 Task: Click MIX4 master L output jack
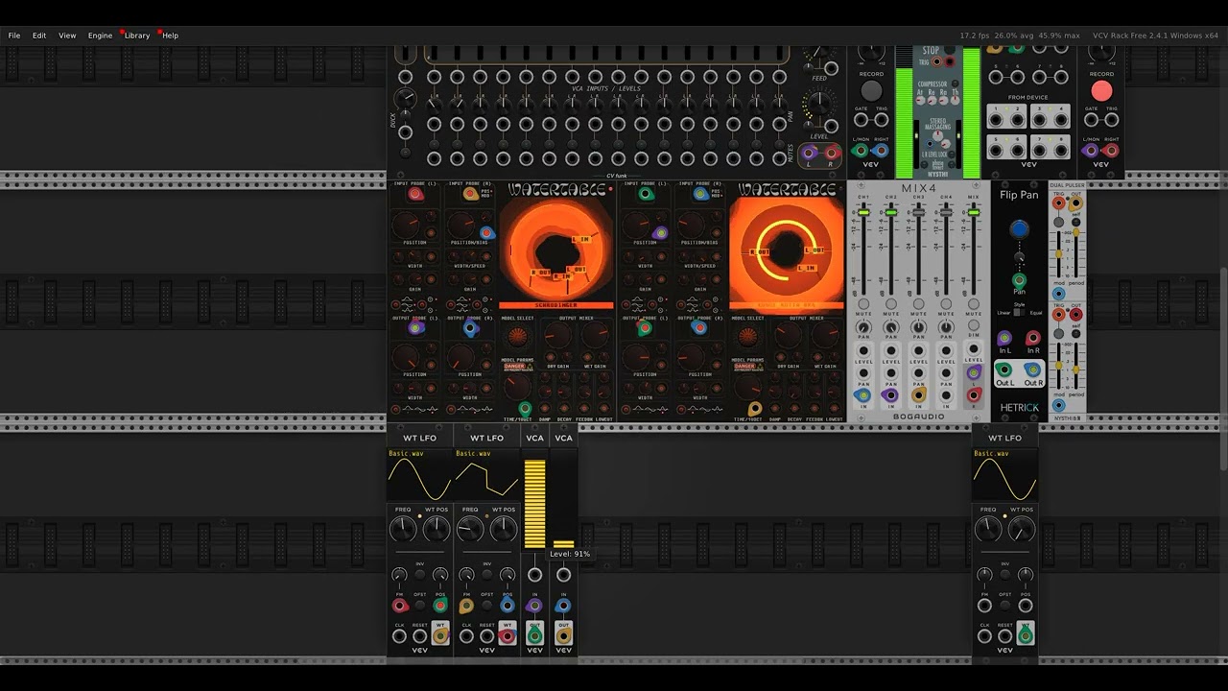click(974, 372)
